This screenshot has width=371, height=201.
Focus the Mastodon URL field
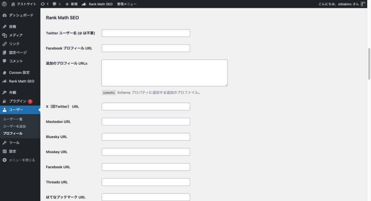146,121
